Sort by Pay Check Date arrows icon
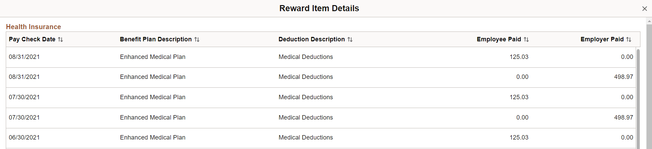This screenshot has width=652, height=149. click(61, 40)
